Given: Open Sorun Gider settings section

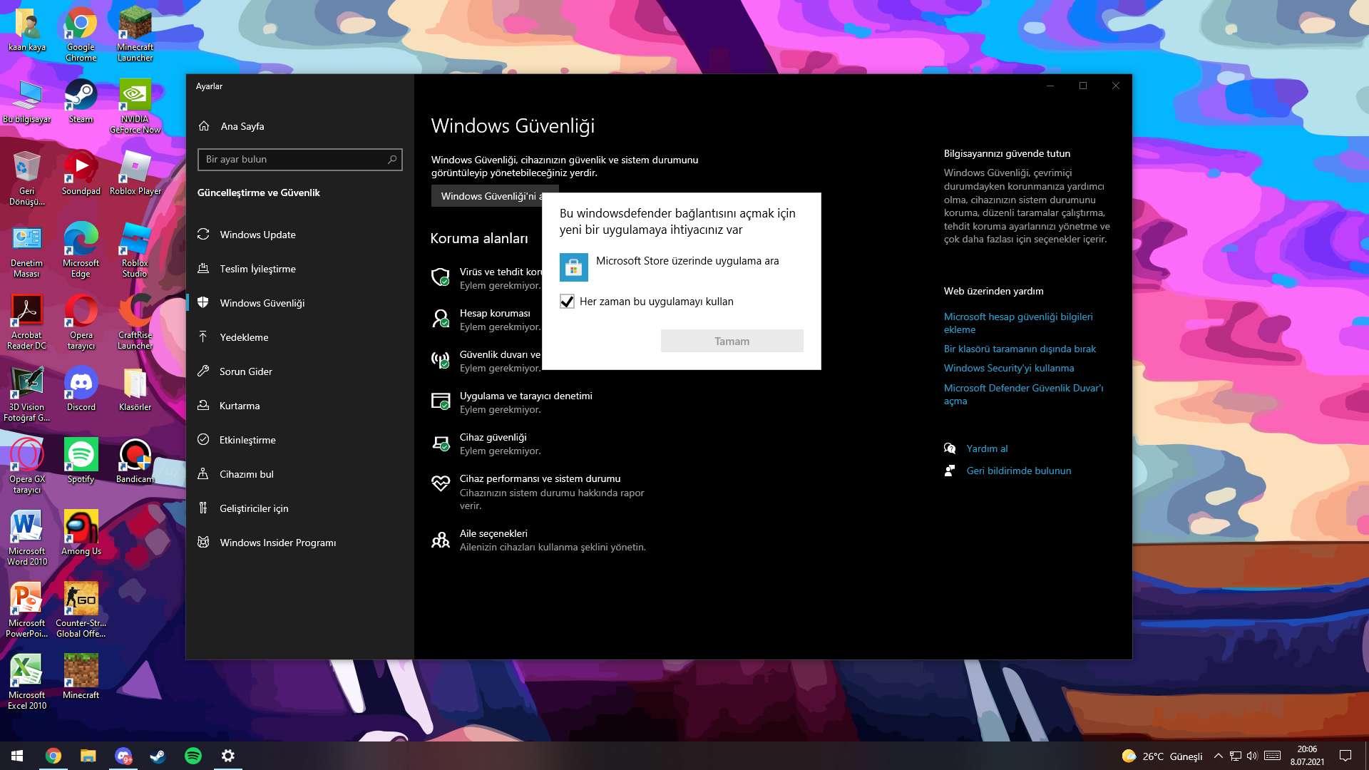Looking at the screenshot, I should coord(245,371).
